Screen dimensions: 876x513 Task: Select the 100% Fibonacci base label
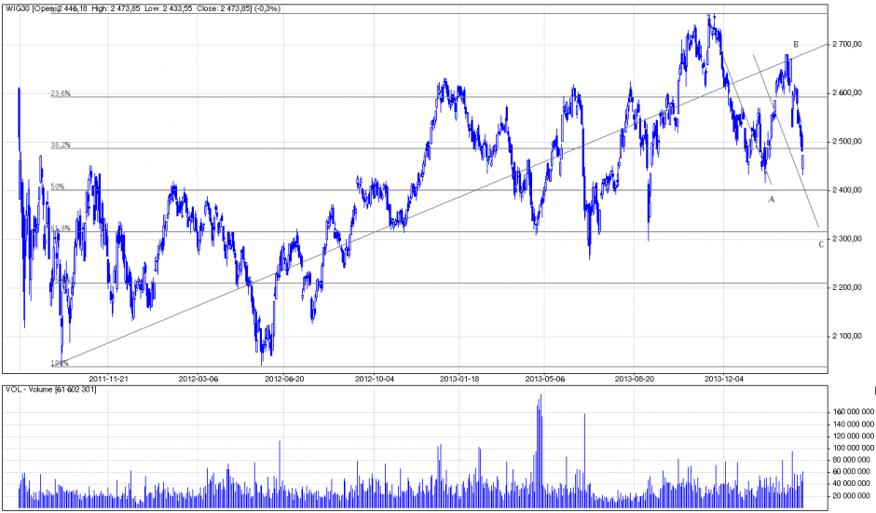coord(59,363)
